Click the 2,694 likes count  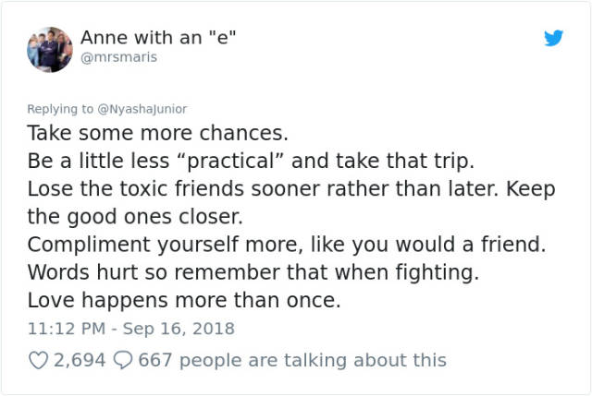(80, 360)
